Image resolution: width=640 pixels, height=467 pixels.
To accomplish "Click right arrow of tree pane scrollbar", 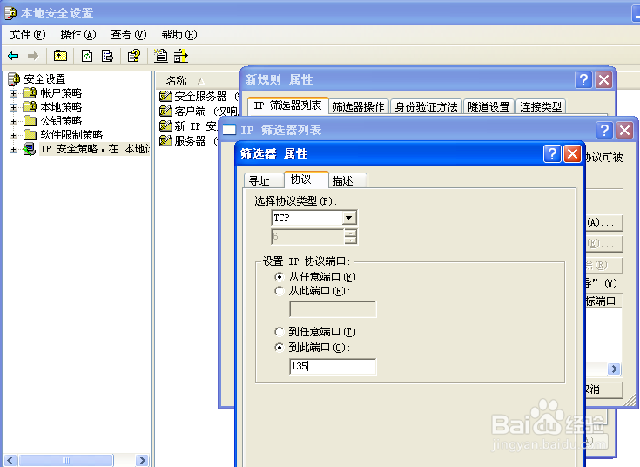I will [142, 460].
